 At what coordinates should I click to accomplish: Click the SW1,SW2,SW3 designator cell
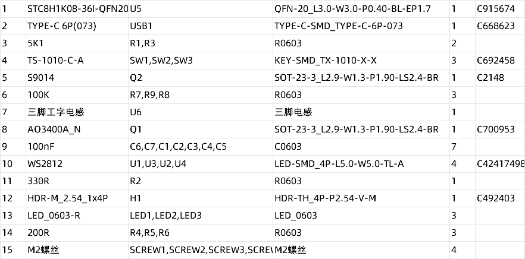201,61
